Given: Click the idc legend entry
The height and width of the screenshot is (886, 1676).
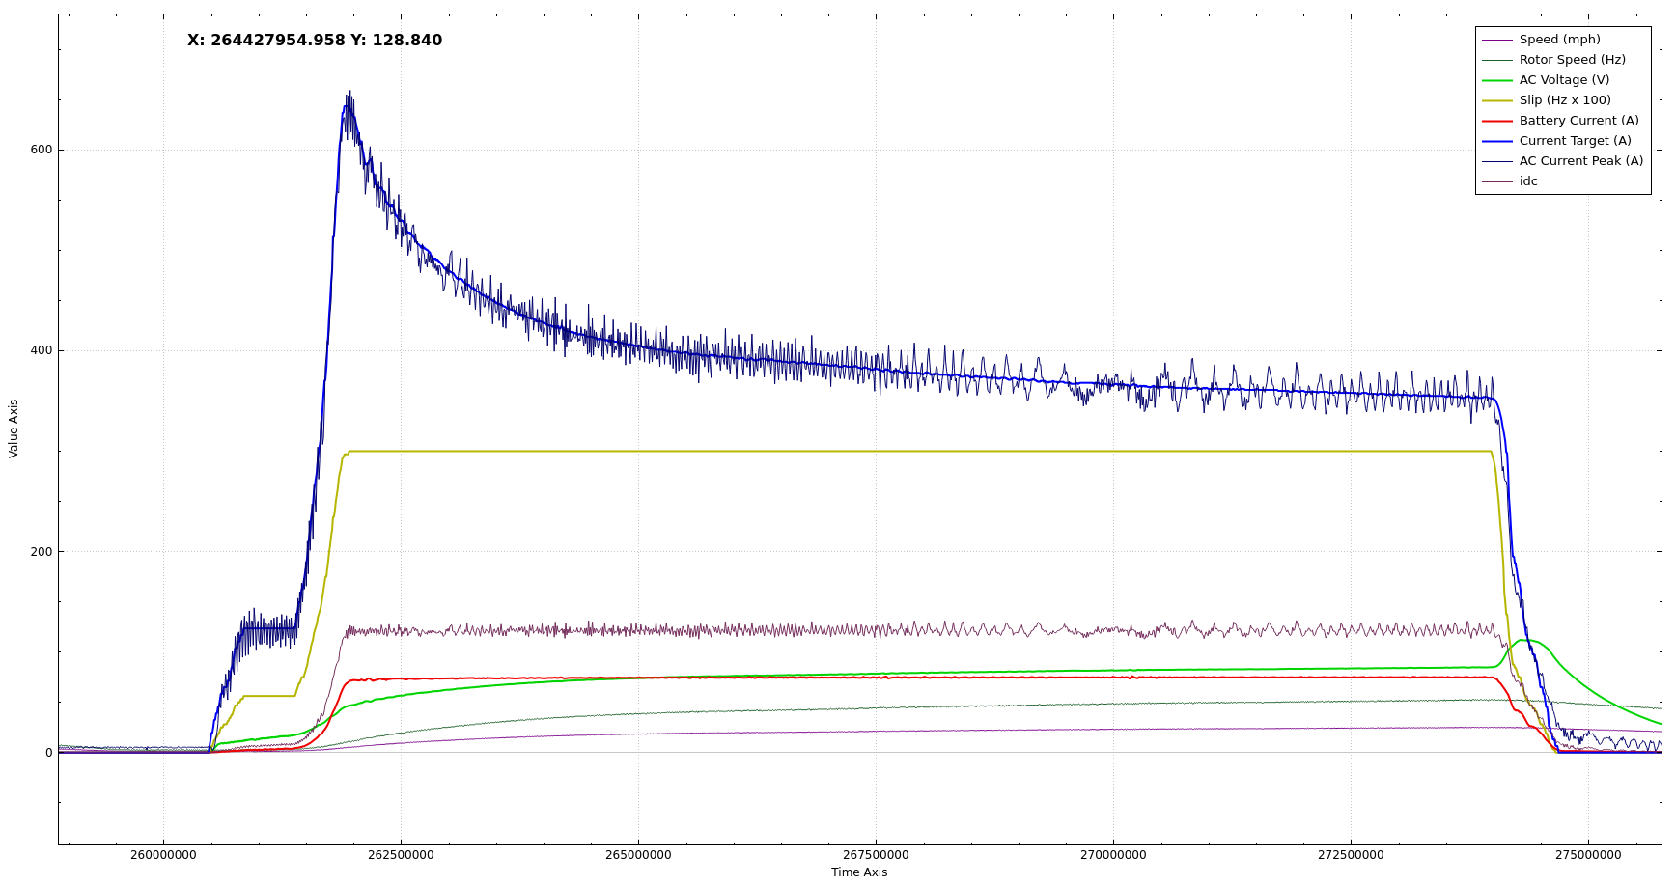Looking at the screenshot, I should tap(1528, 181).
